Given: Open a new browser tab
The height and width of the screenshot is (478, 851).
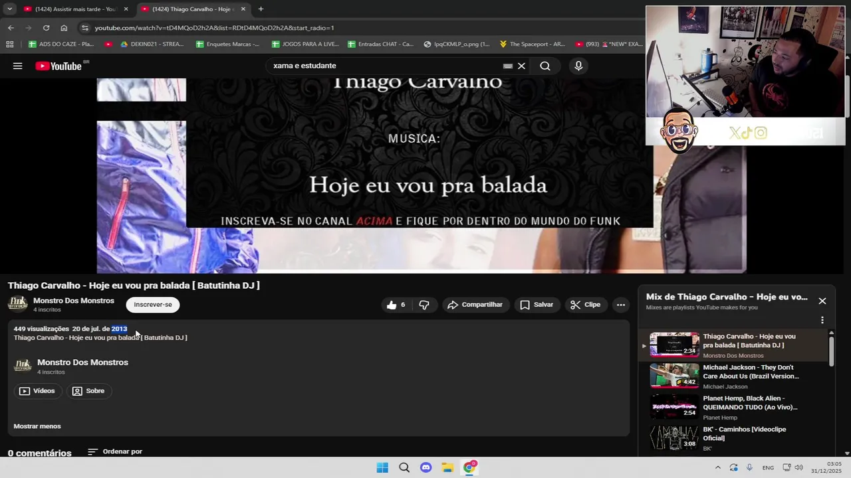Looking at the screenshot, I should (x=261, y=9).
